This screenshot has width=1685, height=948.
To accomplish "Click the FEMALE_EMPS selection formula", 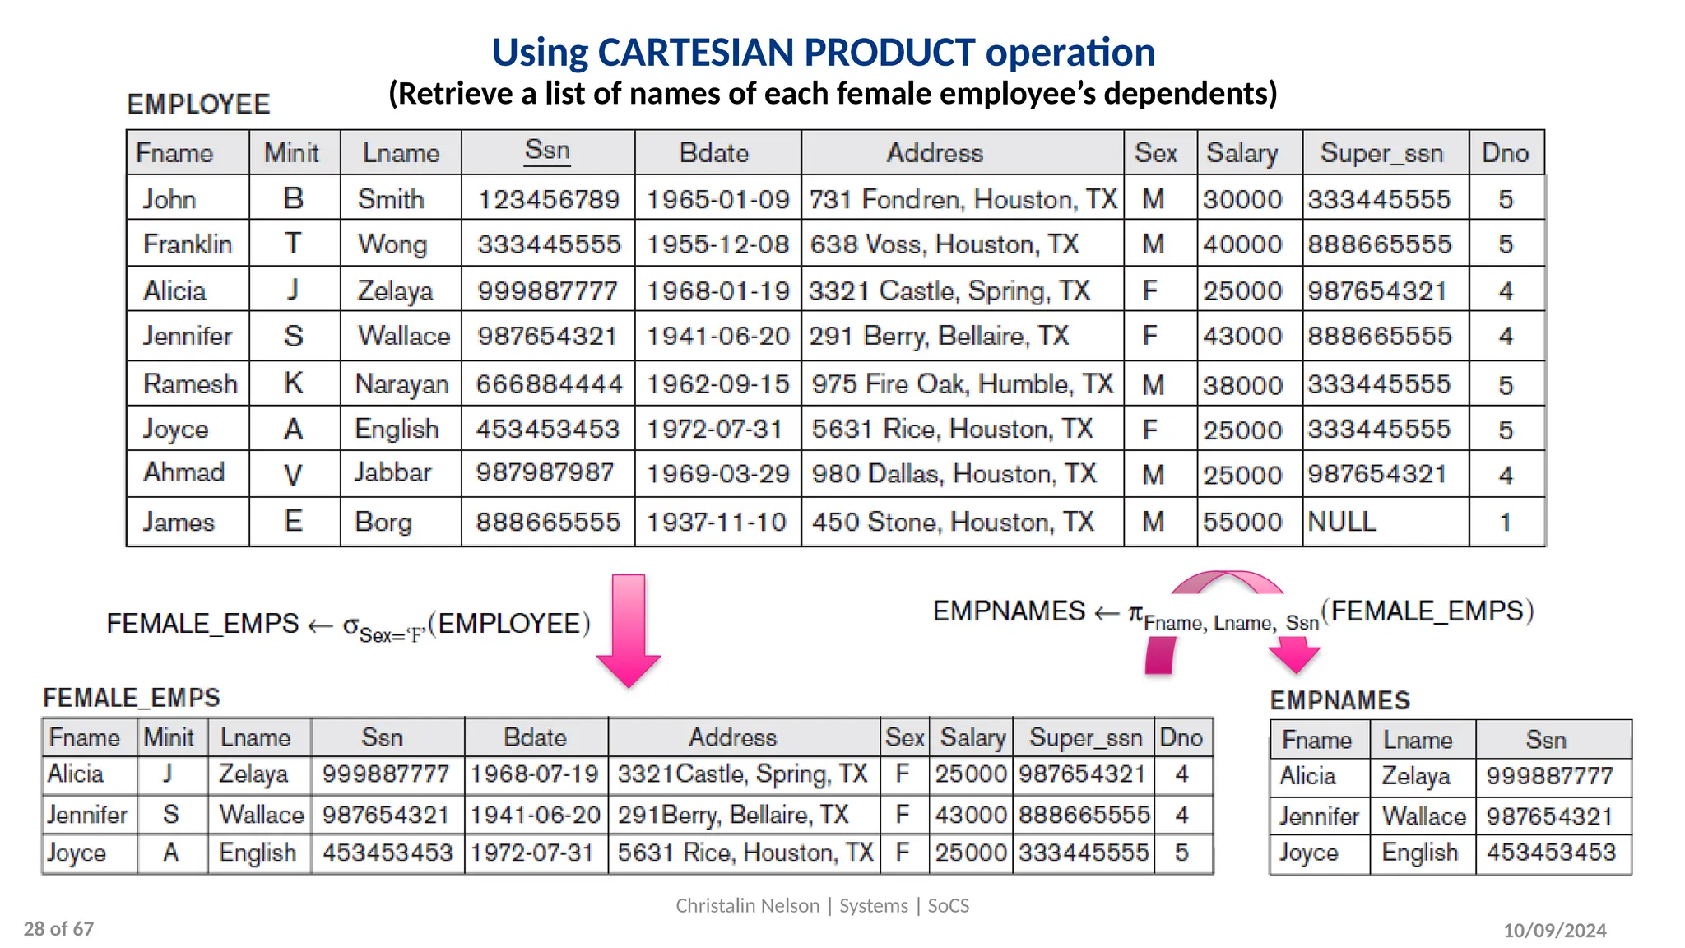I will point(349,626).
